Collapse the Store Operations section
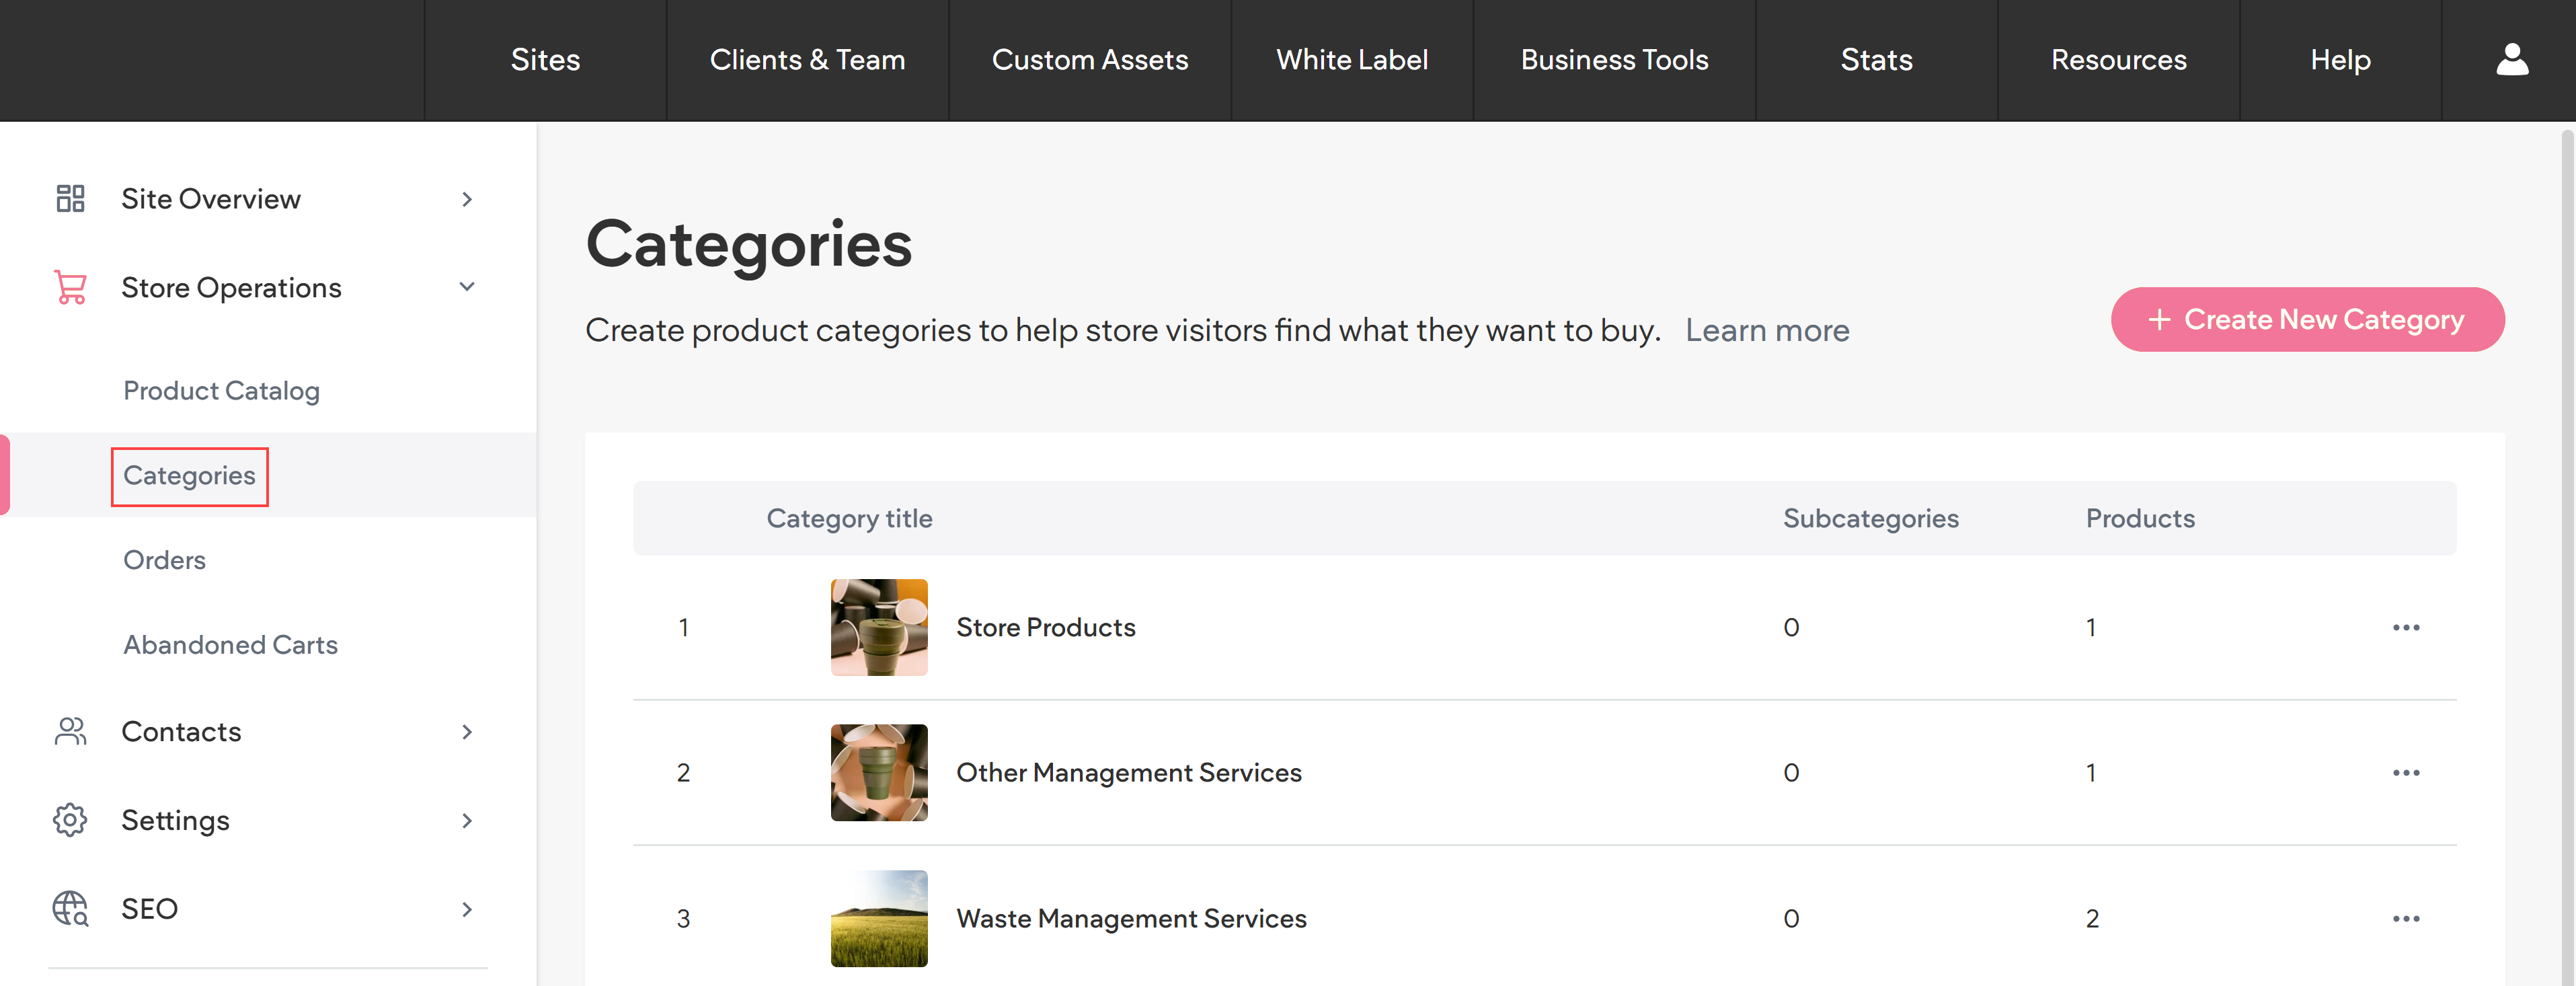Screen dimensions: 2576x986 [x=466, y=287]
